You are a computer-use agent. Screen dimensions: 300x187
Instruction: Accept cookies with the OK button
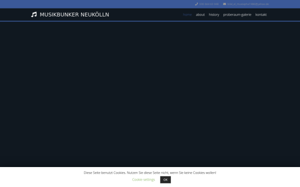tap(165, 180)
